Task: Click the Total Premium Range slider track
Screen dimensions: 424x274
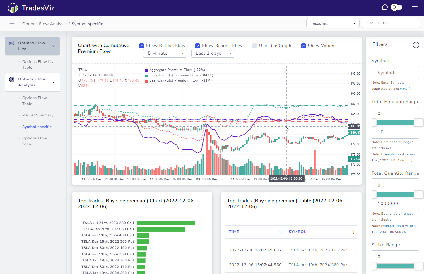Action: [x=395, y=123]
